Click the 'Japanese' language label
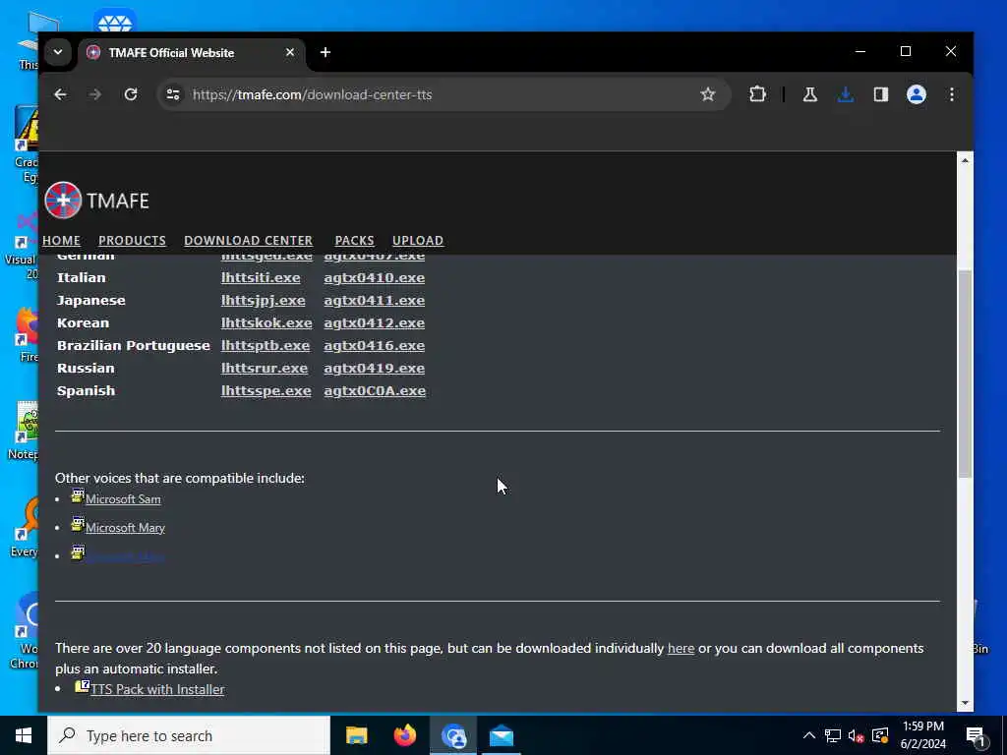 (91, 300)
